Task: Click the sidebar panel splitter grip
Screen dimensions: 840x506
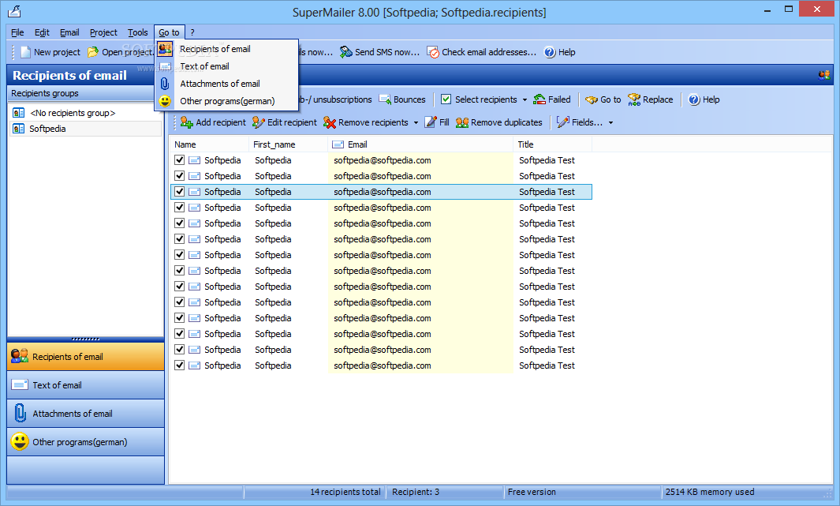Action: 86,339
